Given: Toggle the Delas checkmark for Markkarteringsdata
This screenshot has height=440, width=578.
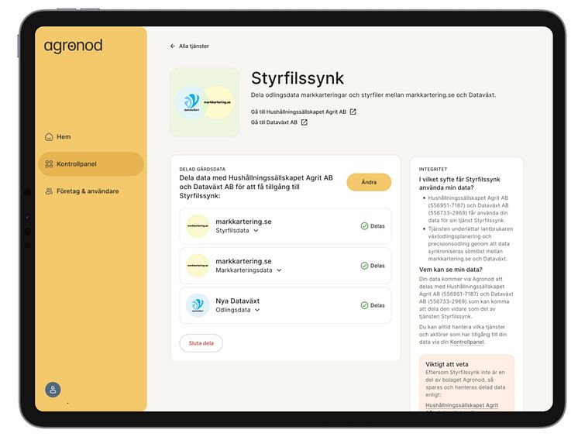Looking at the screenshot, I should [x=364, y=266].
